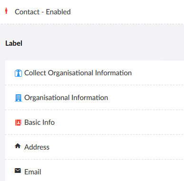Open the Organisational Information label
184x181 pixels.
point(66,98)
